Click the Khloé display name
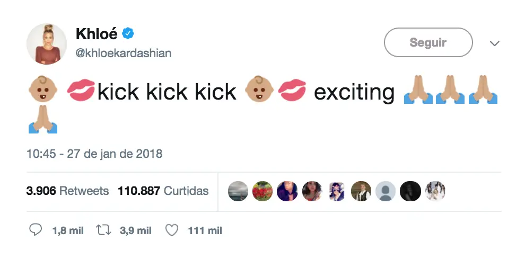The height and width of the screenshot is (268, 525). [x=97, y=33]
